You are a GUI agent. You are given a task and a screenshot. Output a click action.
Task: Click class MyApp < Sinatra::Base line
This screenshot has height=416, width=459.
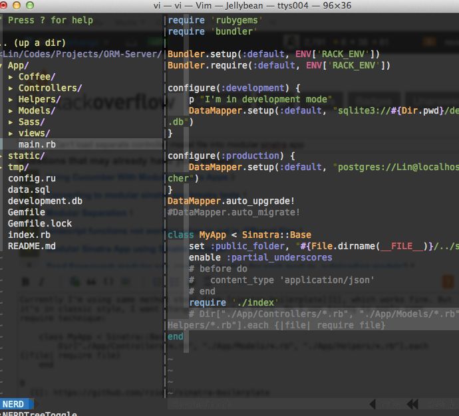click(x=239, y=235)
